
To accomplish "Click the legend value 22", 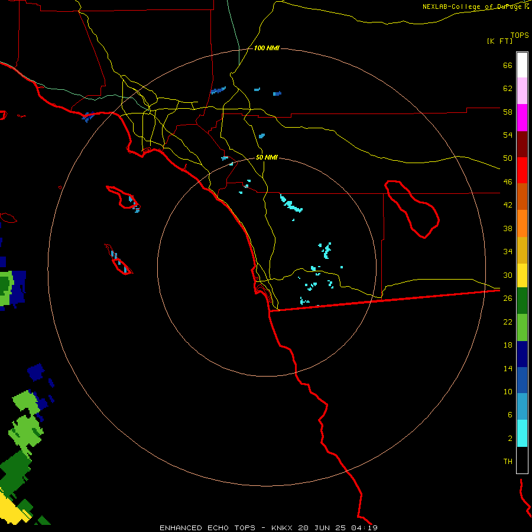I will [508, 322].
